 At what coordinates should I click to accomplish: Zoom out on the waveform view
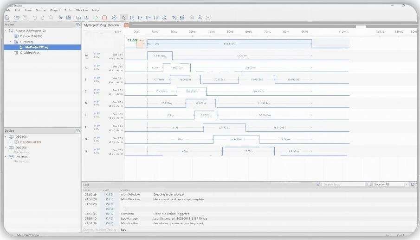pos(192,18)
